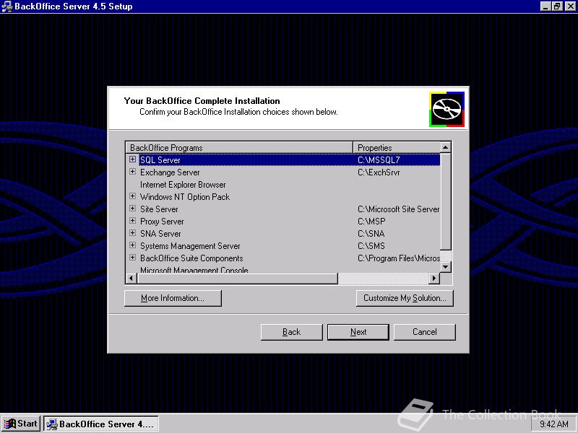Select the Site Server row

283,209
